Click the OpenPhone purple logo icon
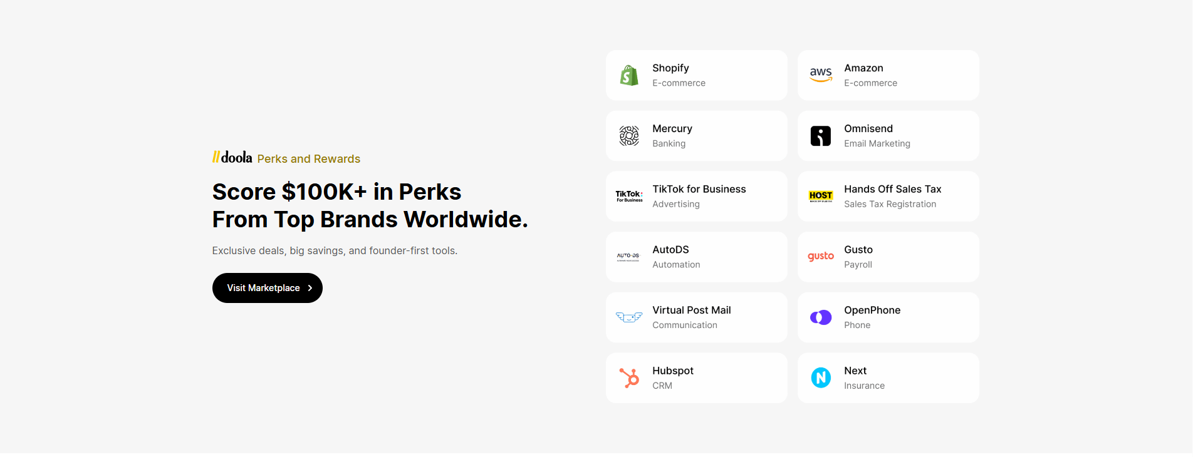 (821, 317)
